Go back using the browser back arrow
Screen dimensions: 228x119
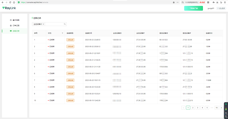pyautogui.click(x=3, y=2)
